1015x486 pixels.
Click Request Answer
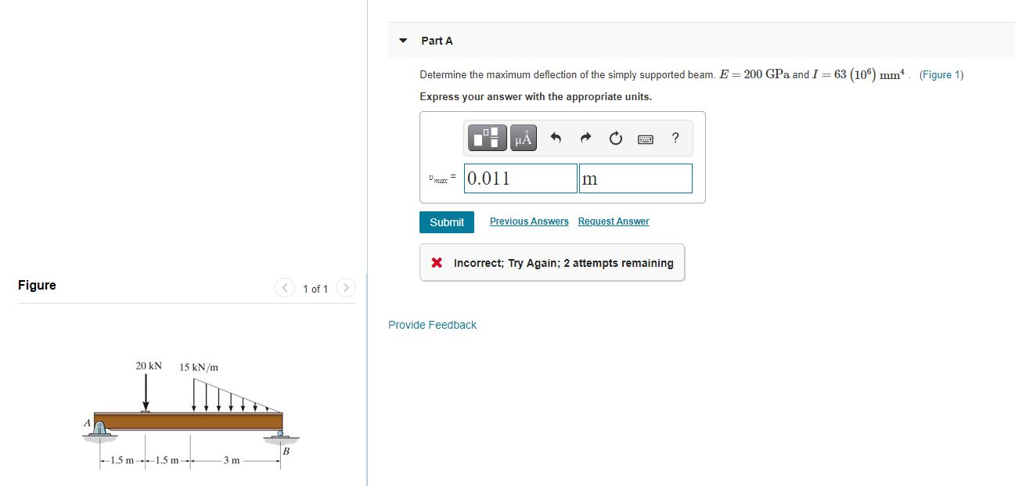[x=614, y=221]
